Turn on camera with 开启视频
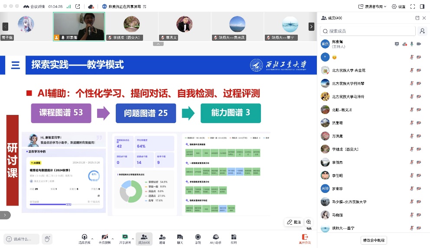 pyautogui.click(x=104, y=238)
